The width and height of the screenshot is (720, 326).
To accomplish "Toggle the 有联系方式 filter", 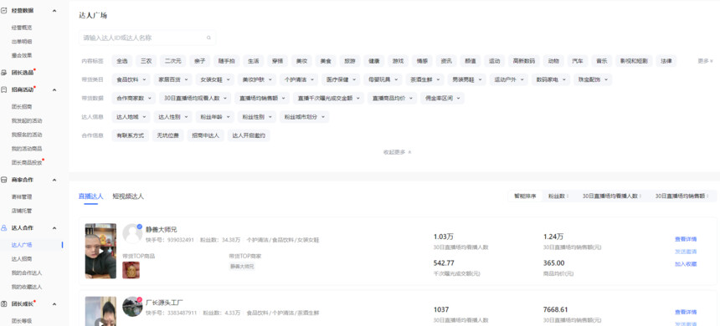I will pyautogui.click(x=131, y=135).
